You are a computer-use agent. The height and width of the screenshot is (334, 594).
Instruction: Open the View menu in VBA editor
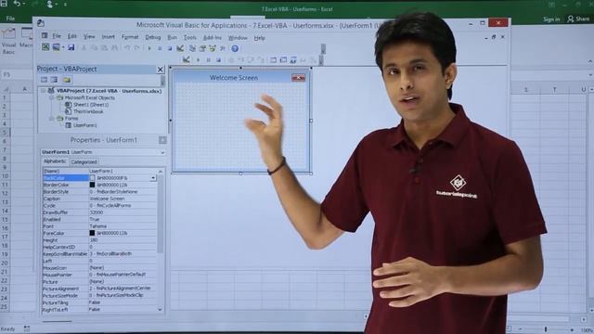click(89, 37)
